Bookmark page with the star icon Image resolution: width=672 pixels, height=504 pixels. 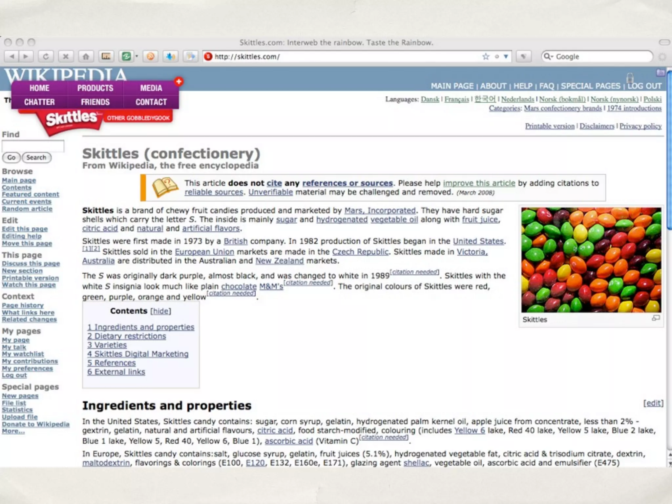[x=486, y=56]
